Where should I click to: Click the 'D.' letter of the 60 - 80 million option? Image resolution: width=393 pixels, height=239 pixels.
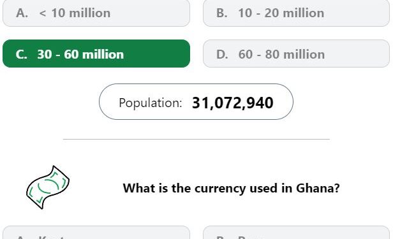(x=222, y=54)
